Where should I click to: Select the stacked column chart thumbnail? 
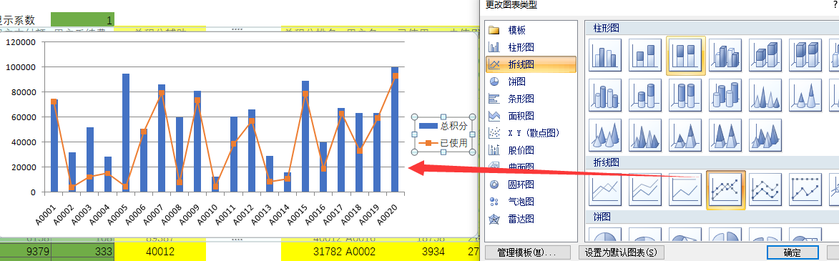[645, 54]
